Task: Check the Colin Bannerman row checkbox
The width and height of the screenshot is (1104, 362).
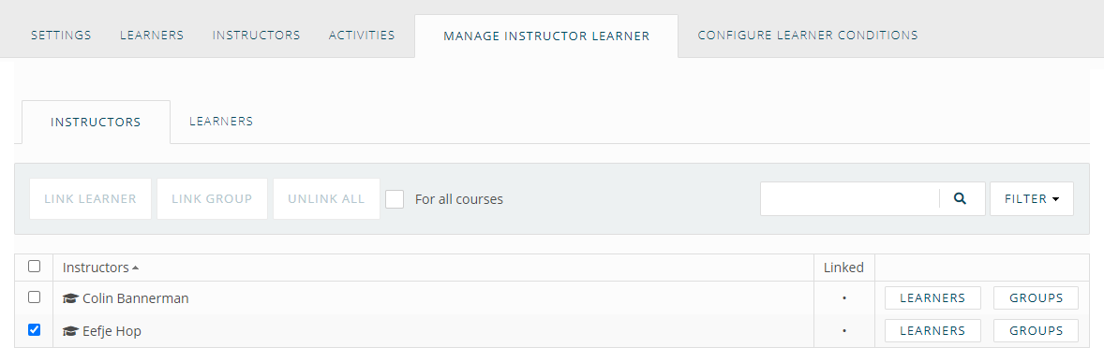Action: point(34,297)
